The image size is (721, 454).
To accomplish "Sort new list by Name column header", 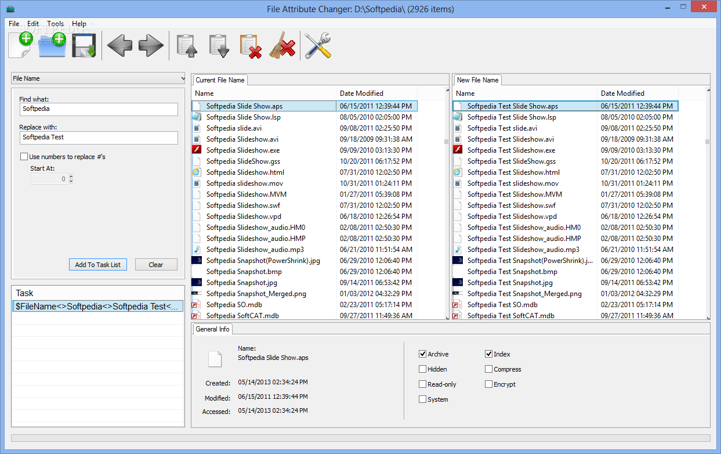I will tap(525, 93).
